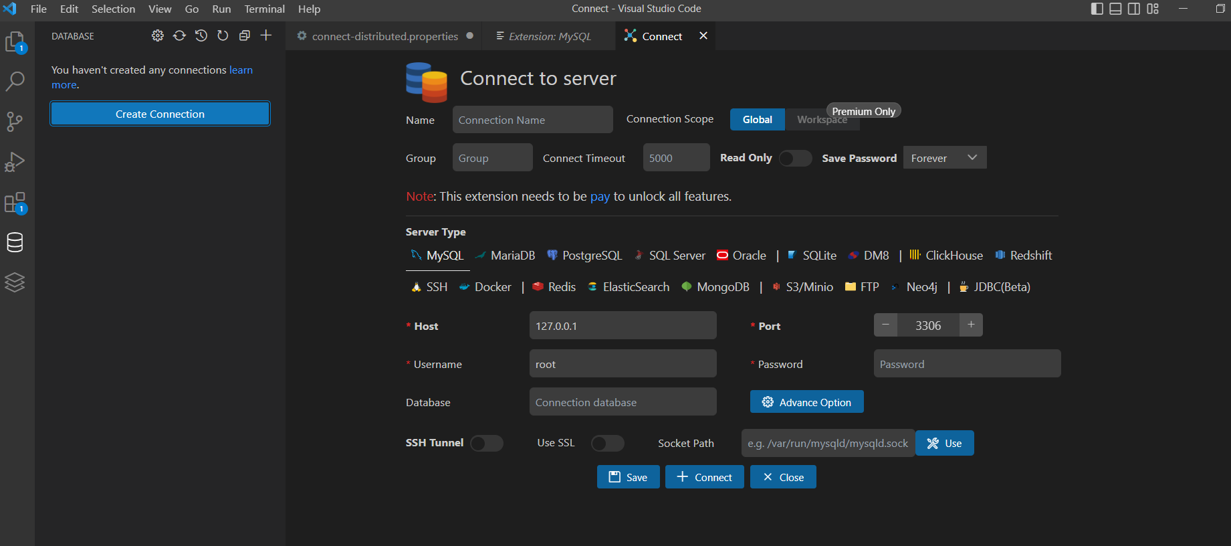This screenshot has height=546, width=1231.
Task: Select JDBC(Beta) server type
Action: pos(995,287)
